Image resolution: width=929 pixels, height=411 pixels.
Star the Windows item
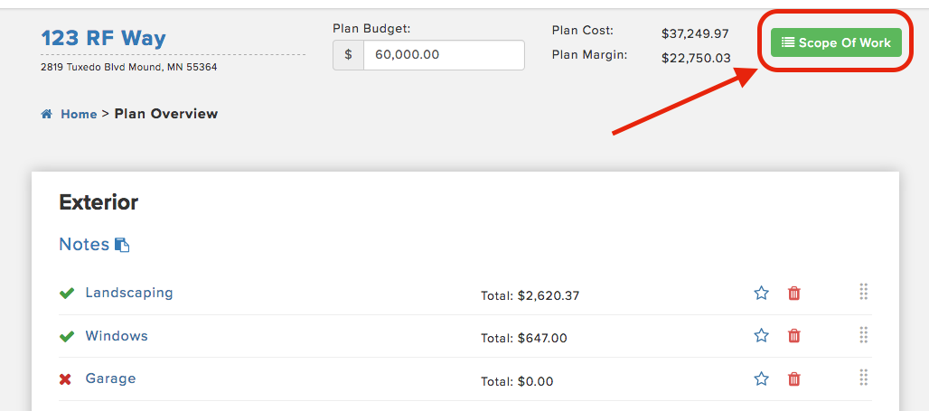pos(761,336)
